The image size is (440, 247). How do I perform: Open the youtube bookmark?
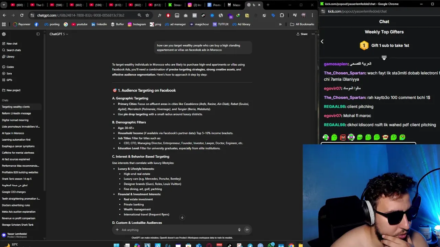pos(79,24)
